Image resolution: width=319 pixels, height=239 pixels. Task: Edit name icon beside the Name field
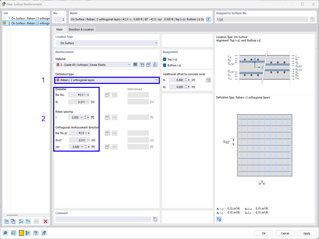click(208, 19)
